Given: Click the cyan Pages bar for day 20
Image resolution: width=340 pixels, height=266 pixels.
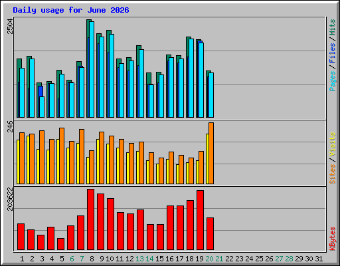Looking at the screenshot, I should pos(211,95).
